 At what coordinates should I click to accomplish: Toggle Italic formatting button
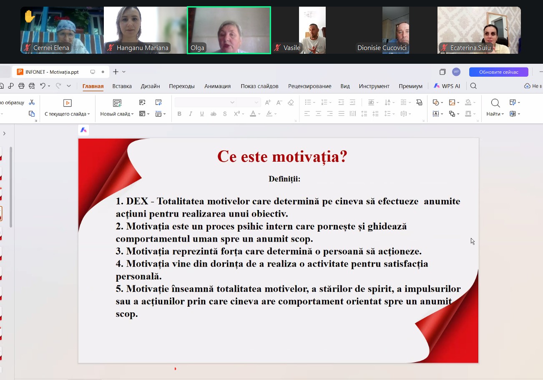(x=191, y=114)
